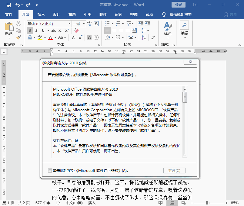Apply distributed alignment
The image size is (244, 206).
(134, 31)
